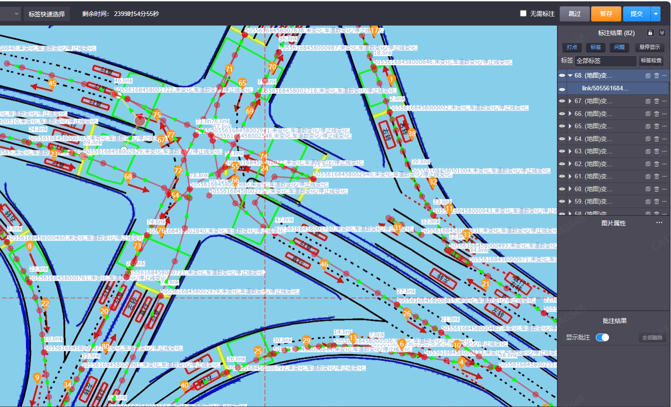Delete annotation item 68 with trash icon

[x=656, y=76]
